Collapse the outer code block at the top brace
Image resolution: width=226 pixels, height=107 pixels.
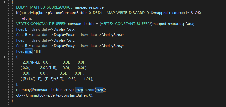click(5, 2)
